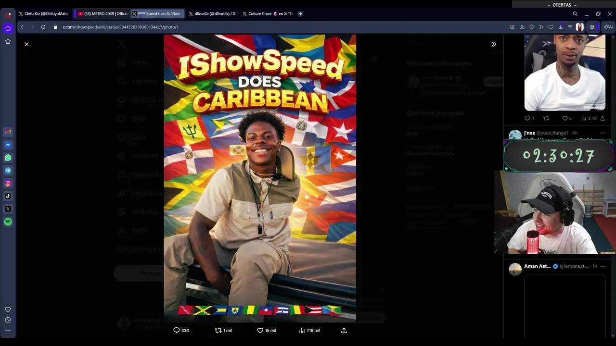Open Messenger from the sidebar
The width and height of the screenshot is (616, 346).
click(x=8, y=145)
